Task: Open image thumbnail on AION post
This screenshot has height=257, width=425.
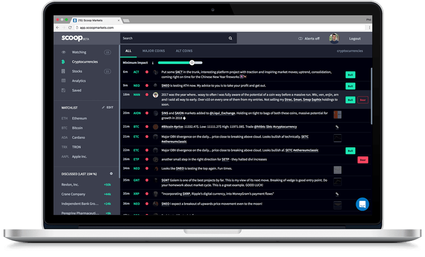Action: click(337, 114)
